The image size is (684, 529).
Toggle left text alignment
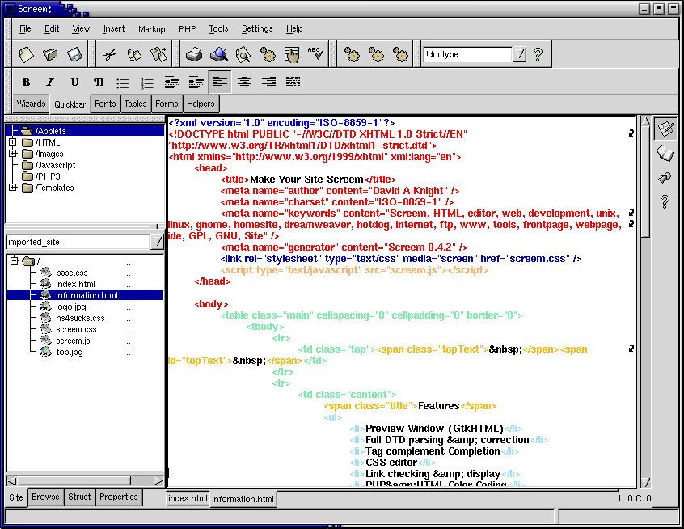[220, 82]
